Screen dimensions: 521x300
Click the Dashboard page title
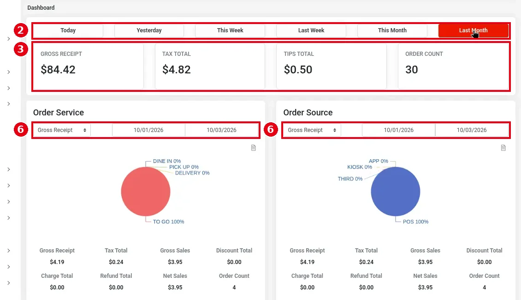click(41, 8)
